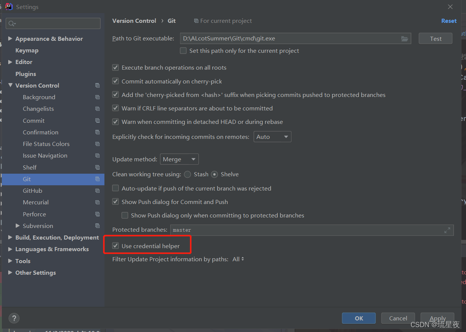Select File Status Colors page
Viewport: 466px width, 332px height.
(x=46, y=144)
